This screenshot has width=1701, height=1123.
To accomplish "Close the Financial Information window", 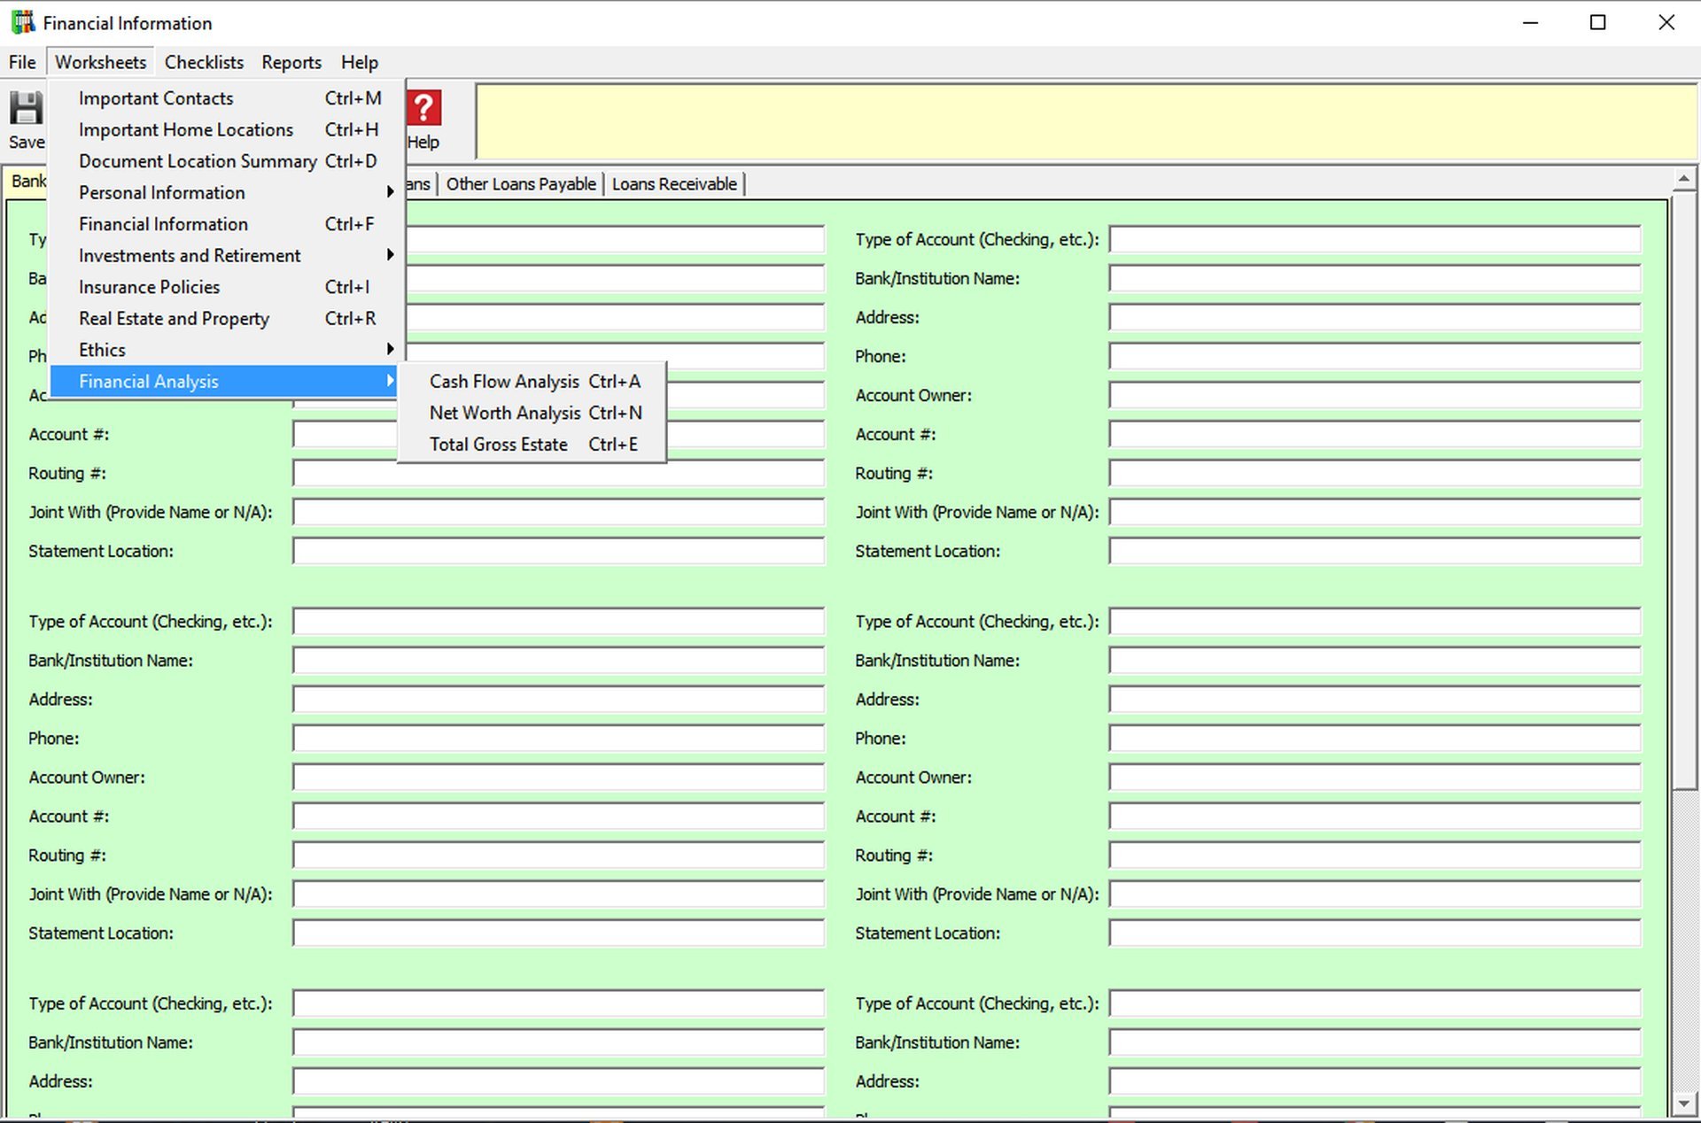I will click(1666, 22).
